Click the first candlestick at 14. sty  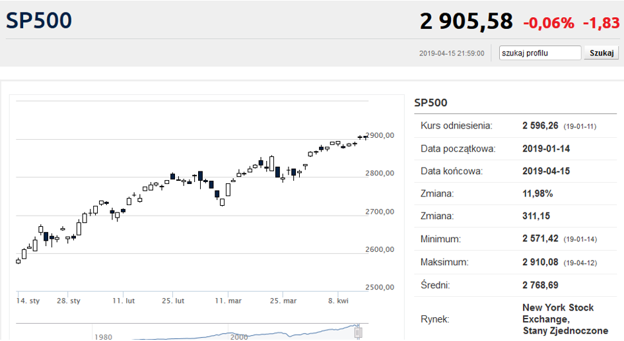tap(18, 261)
